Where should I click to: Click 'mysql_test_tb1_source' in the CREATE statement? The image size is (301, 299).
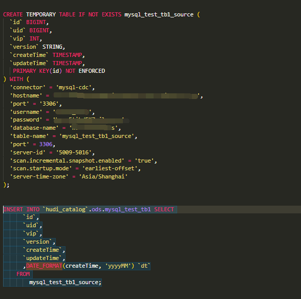pos(159,14)
